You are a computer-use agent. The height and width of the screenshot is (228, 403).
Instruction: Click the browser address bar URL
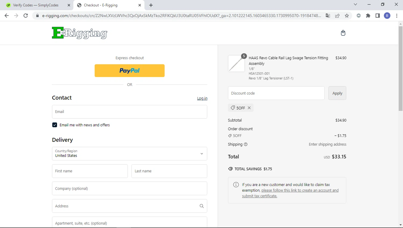pyautogui.click(x=181, y=16)
